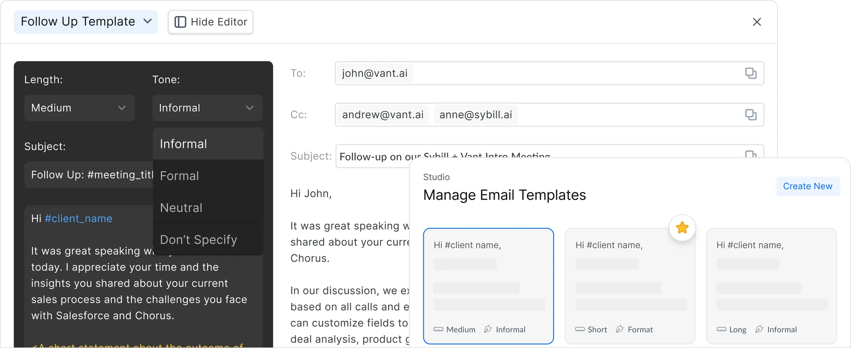This screenshot has height=348, width=851.
Task: Click Create New template button
Action: coord(808,186)
